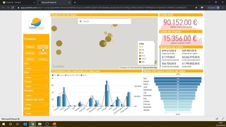The image size is (226, 127).
Task: Open the OpenStreetMap attribution link
Action: 135,67
